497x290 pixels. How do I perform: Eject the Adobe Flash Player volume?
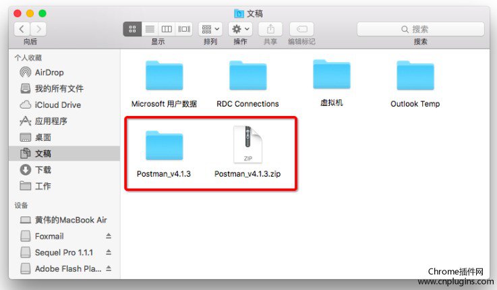(x=109, y=269)
